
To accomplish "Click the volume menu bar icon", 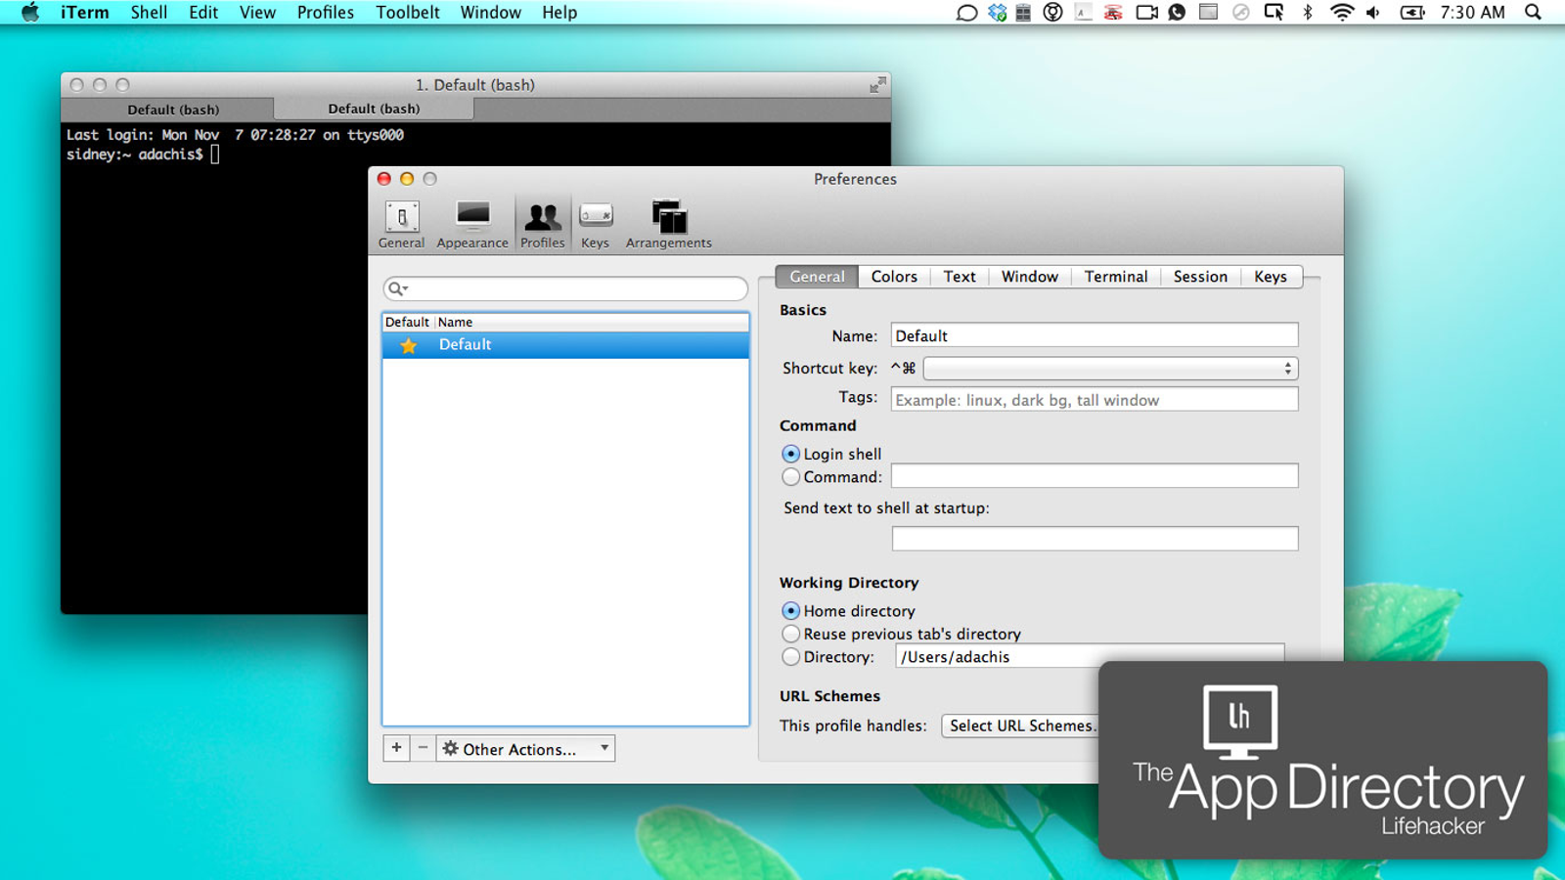I will [1373, 13].
